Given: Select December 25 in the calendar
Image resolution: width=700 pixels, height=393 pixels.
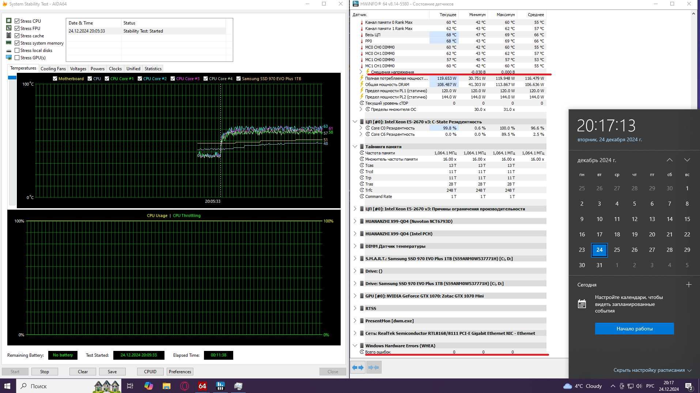Looking at the screenshot, I should 617,250.
